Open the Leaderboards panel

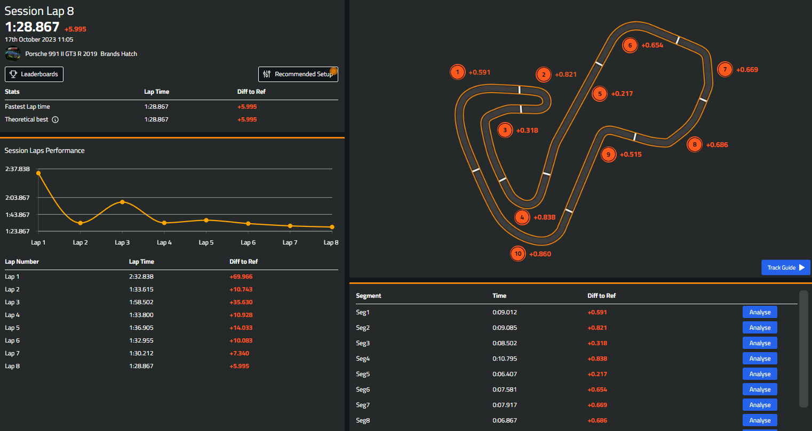[x=34, y=74]
